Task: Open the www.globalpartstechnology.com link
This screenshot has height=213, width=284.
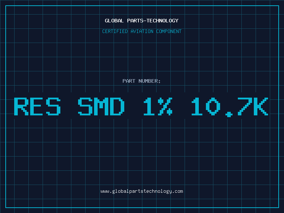Action: (x=142, y=191)
